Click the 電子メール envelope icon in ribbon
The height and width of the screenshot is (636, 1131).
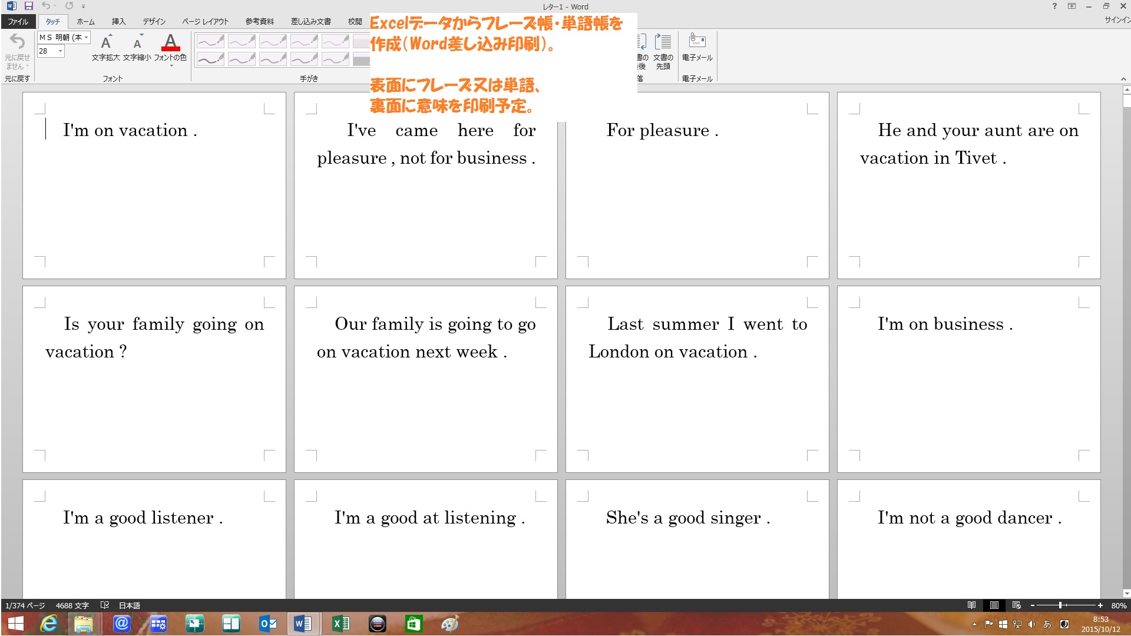[x=697, y=41]
